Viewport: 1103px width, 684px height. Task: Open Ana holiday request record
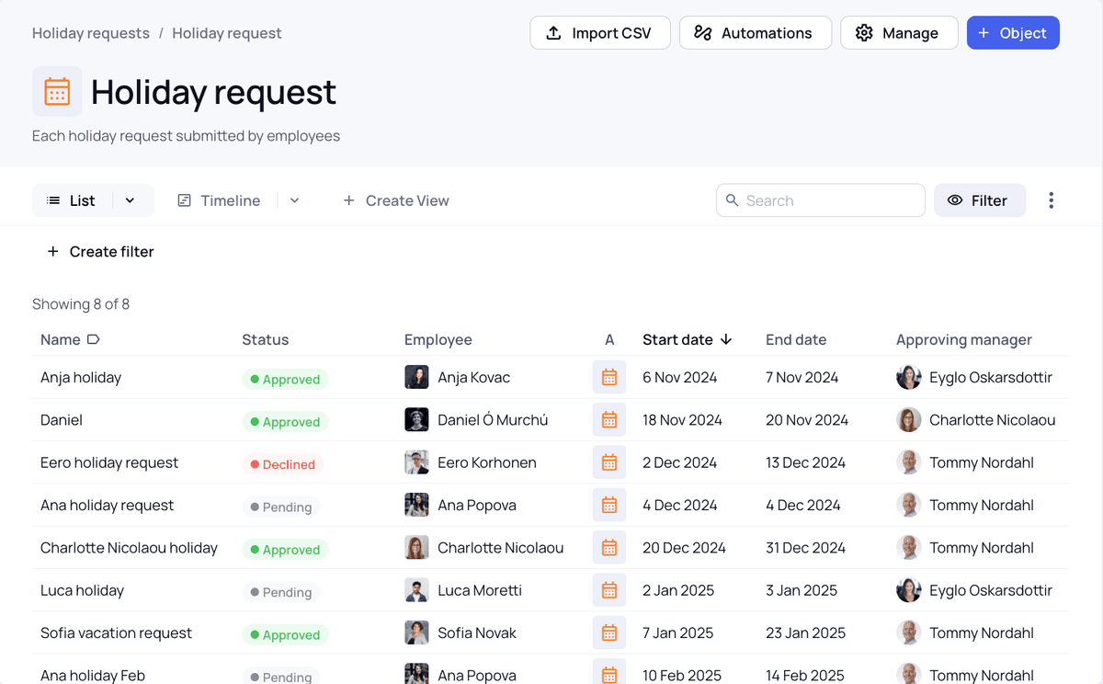click(x=107, y=505)
